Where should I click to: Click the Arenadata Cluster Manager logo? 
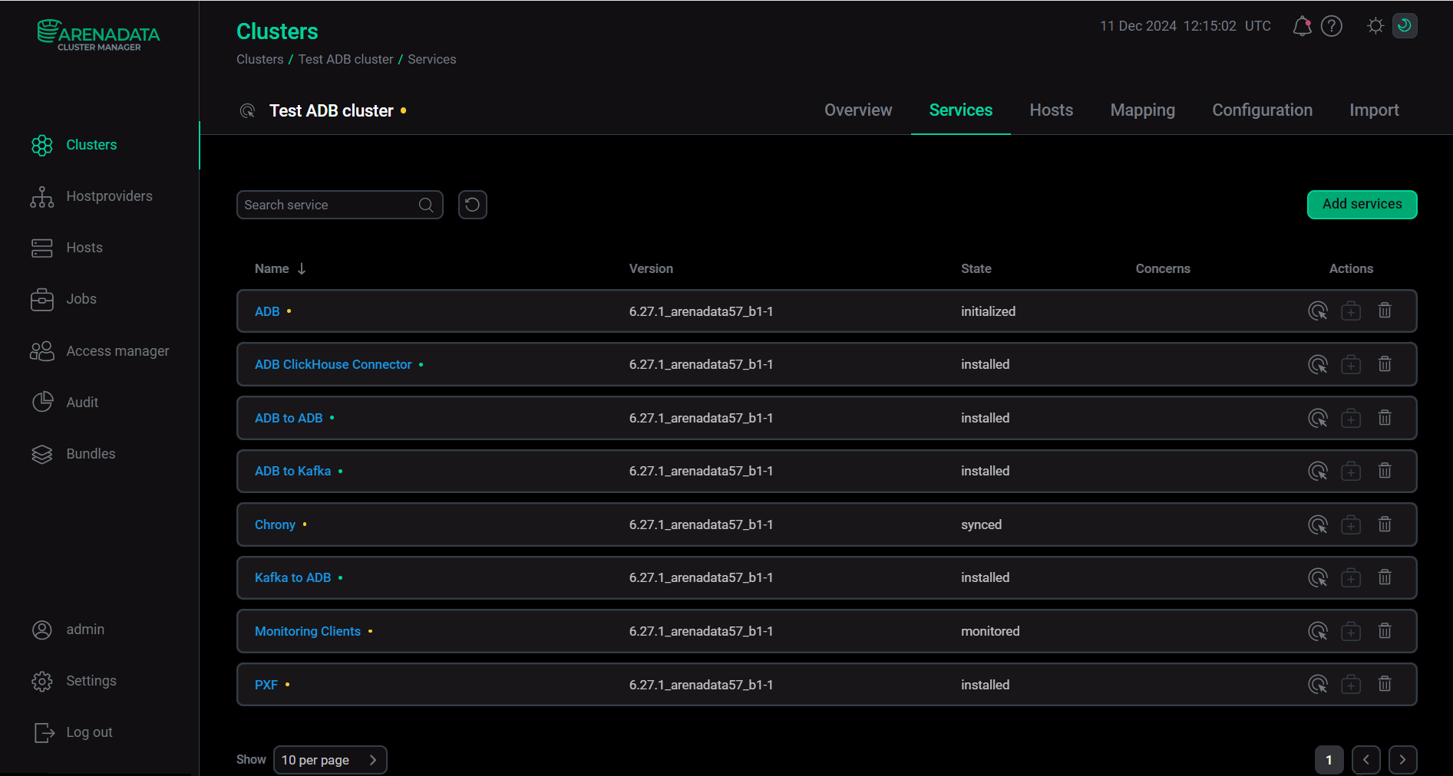coord(98,35)
